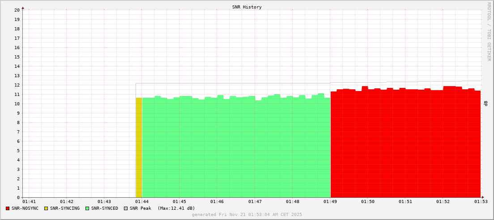This screenshot has width=494, height=220.
Task: Click the 20 value on the y-axis
Action: (17, 10)
